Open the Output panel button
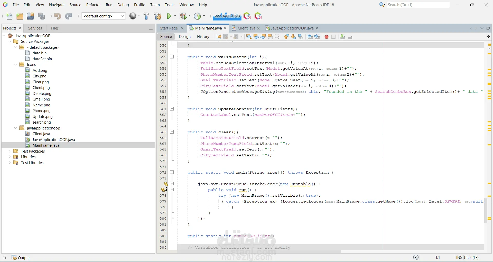The width and height of the screenshot is (493, 262). (x=21, y=258)
